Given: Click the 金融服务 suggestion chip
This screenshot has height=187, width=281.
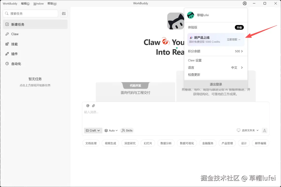Looking at the screenshot, I should [x=208, y=143].
